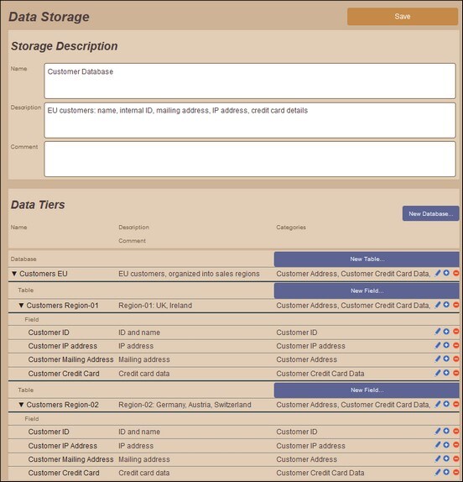Remove Region-02 Customer IP Address field
The image size is (463, 482).
[x=456, y=445]
